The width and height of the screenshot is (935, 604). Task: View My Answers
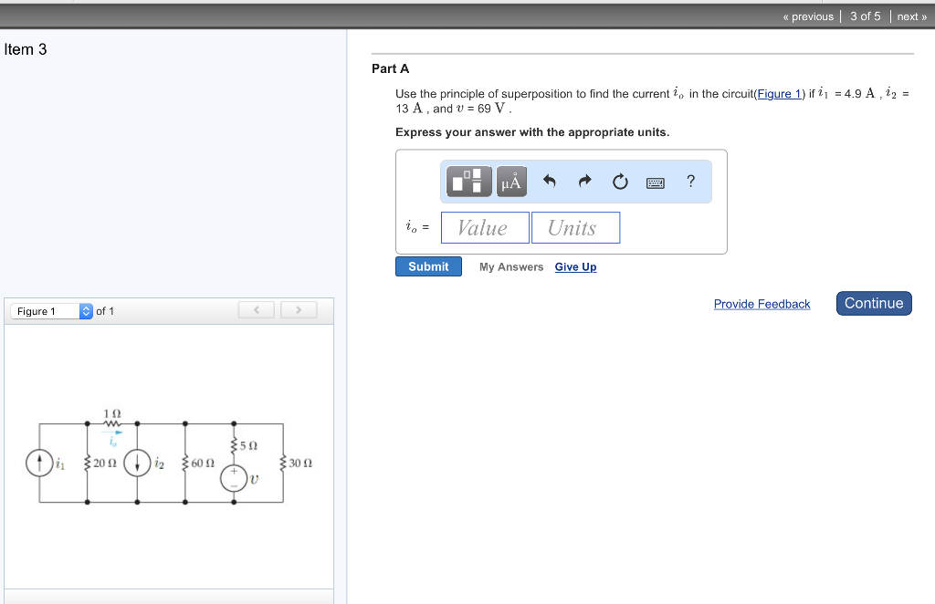[510, 266]
